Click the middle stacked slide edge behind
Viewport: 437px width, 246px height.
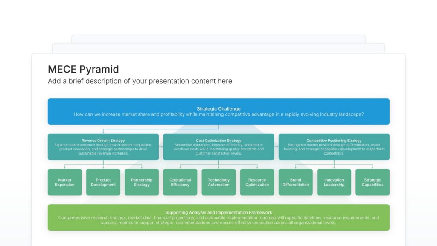click(218, 48)
